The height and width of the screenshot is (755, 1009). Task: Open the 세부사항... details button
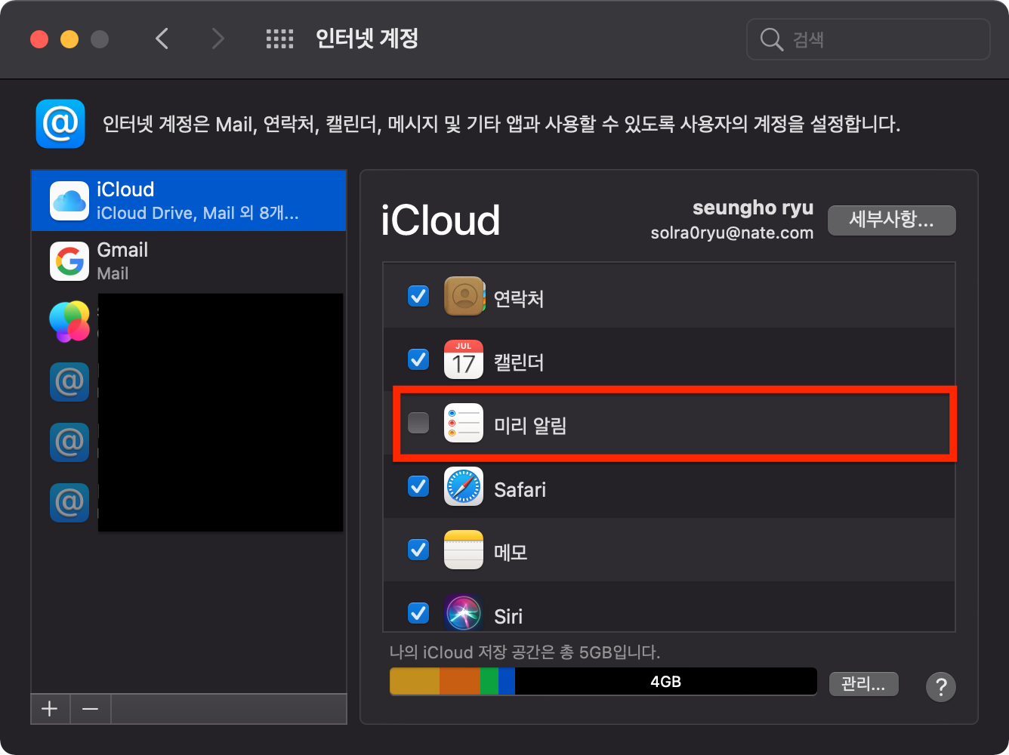892,220
